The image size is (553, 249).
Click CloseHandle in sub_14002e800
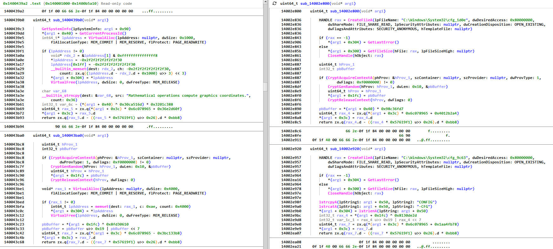point(340,56)
